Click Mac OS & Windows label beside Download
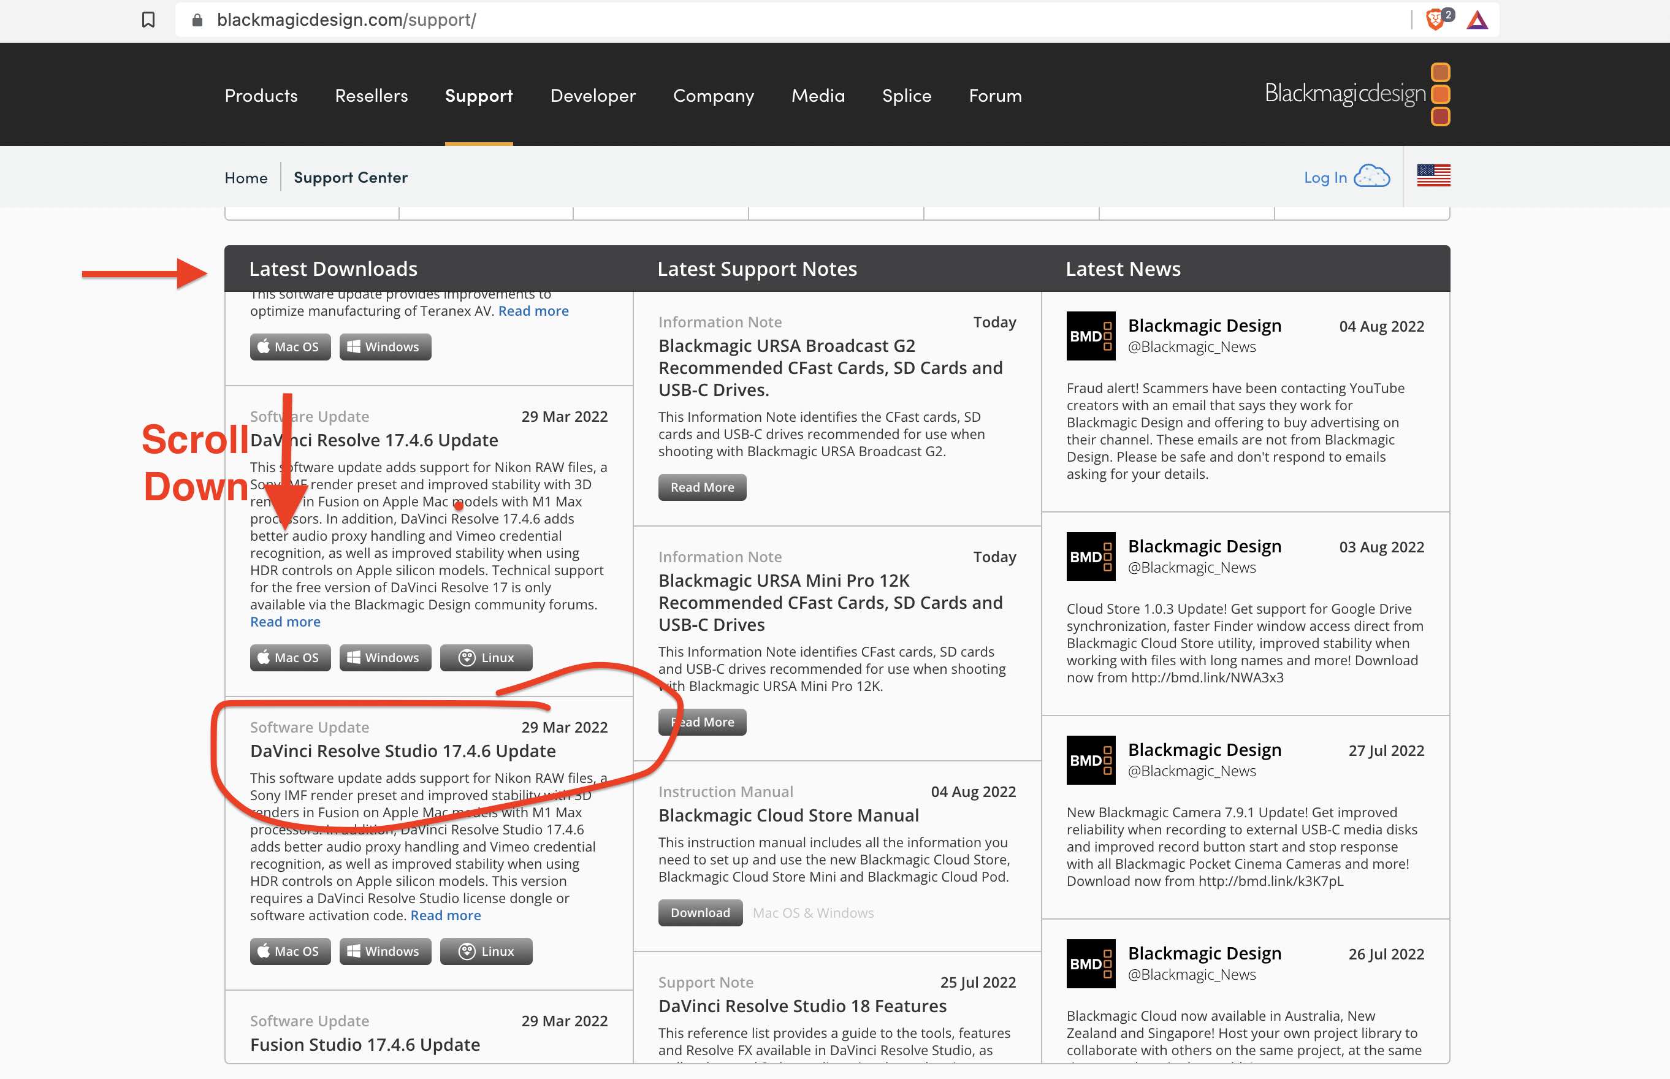 point(814,913)
